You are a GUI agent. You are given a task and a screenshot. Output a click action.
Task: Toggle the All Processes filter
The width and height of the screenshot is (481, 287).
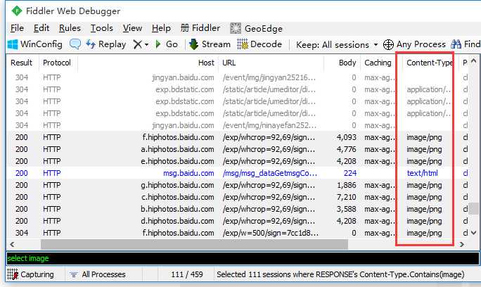(x=98, y=274)
